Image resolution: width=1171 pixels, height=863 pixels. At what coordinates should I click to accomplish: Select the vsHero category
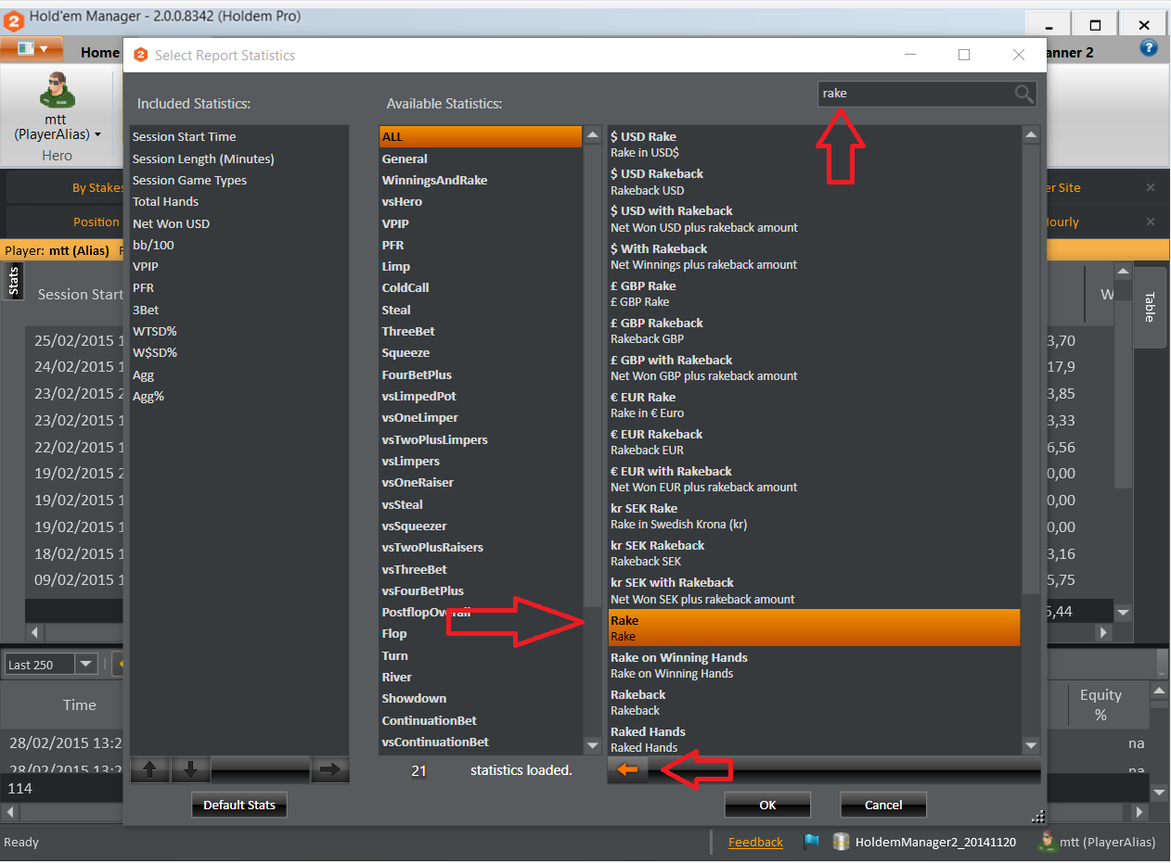coord(481,201)
